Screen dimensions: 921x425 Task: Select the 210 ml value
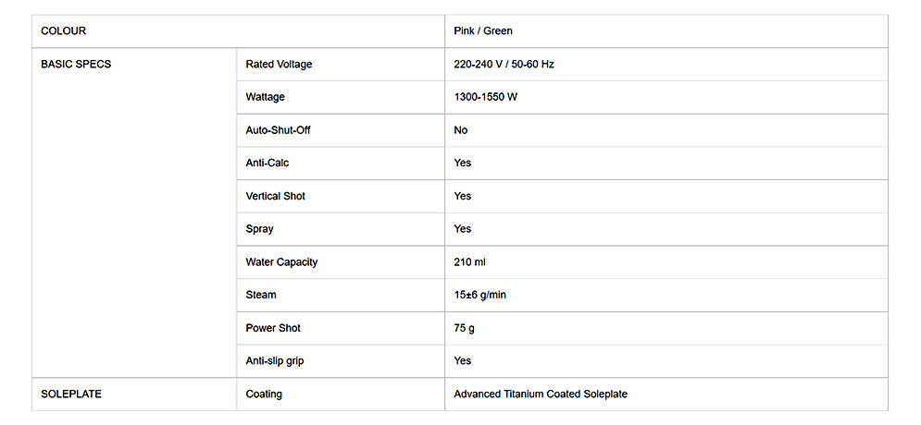click(x=469, y=262)
